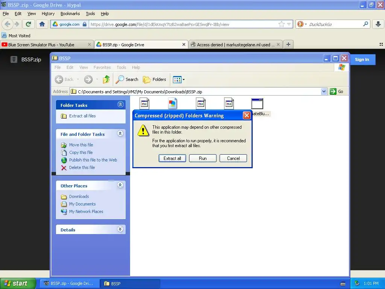This screenshot has height=289, width=385.
Task: Select the application window icon ending 'ateBlu...'
Action: coord(257,103)
